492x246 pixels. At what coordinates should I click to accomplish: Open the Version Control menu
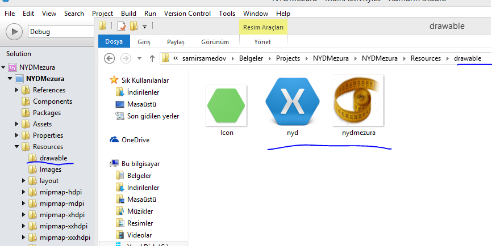[x=187, y=14]
